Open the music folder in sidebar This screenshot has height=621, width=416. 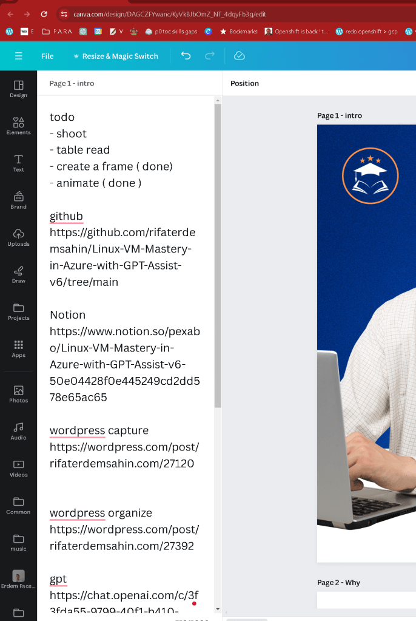(18, 543)
